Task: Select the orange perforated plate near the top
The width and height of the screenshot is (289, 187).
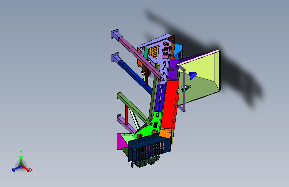Action: 154,51
